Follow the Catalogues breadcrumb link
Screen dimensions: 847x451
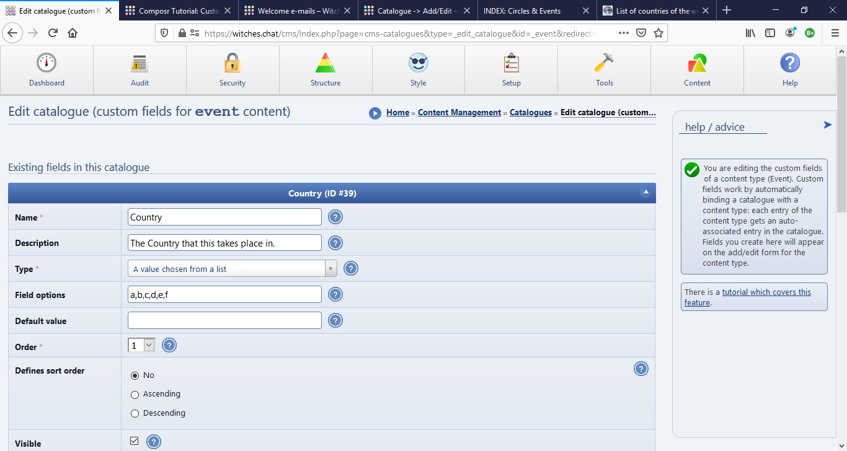tap(530, 113)
